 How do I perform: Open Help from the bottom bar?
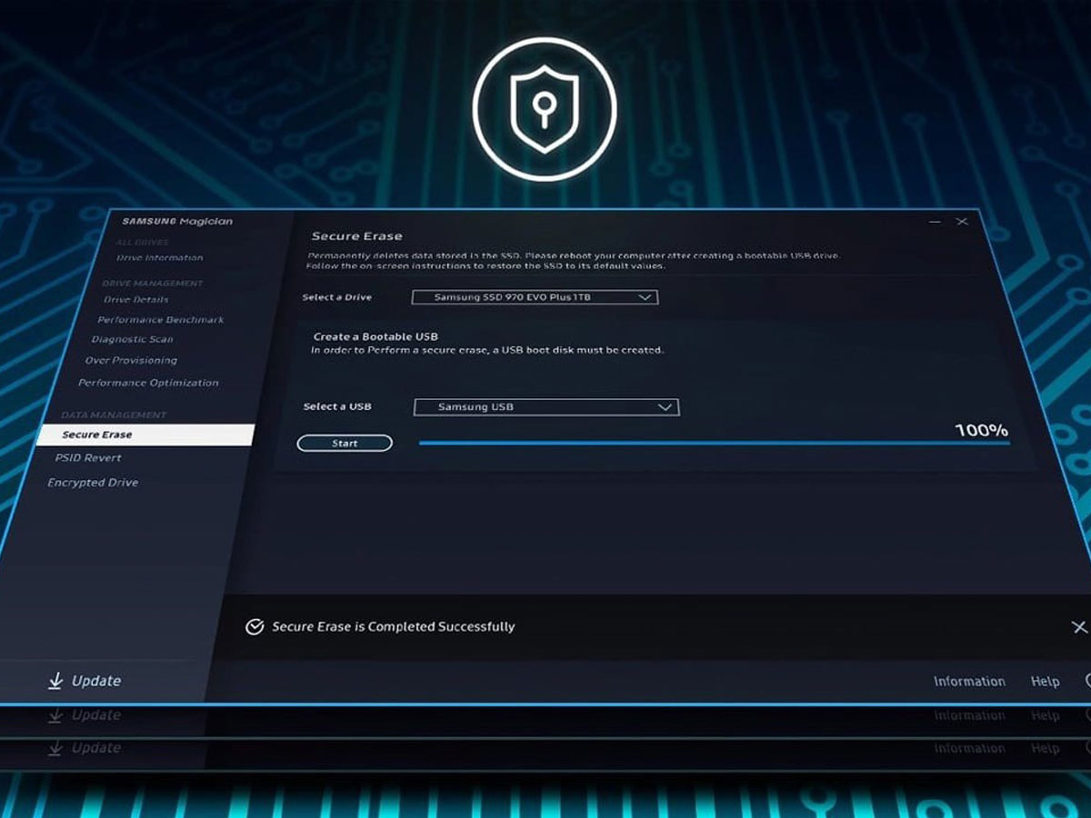coord(1045,682)
